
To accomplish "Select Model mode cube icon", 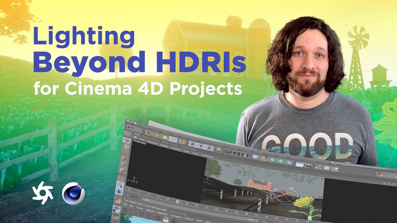I will [127, 140].
